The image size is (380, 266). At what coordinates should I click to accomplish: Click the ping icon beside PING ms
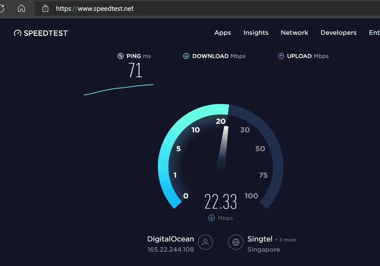tap(120, 56)
